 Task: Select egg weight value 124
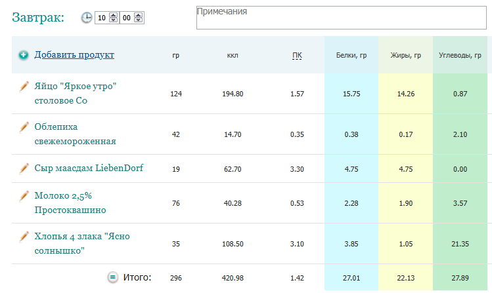pyautogui.click(x=176, y=94)
